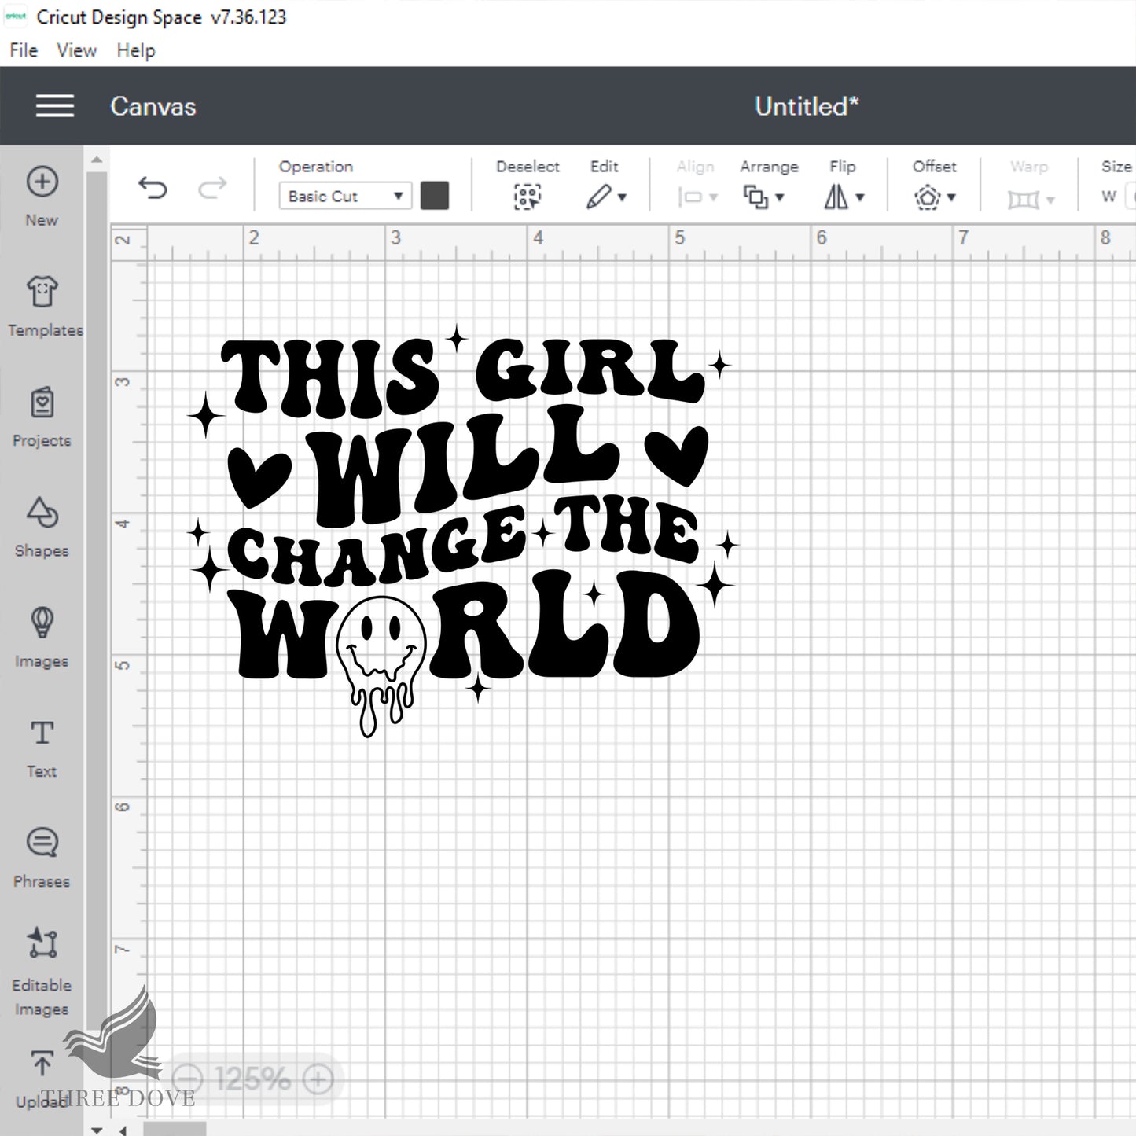Expand the Align dropdown arrow
This screenshot has height=1136, width=1136.
[x=714, y=198]
